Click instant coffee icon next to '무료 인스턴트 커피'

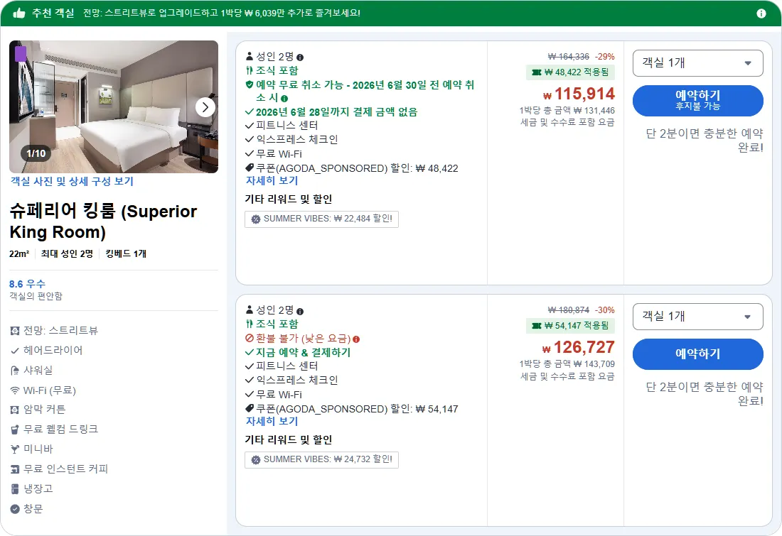pyautogui.click(x=15, y=469)
